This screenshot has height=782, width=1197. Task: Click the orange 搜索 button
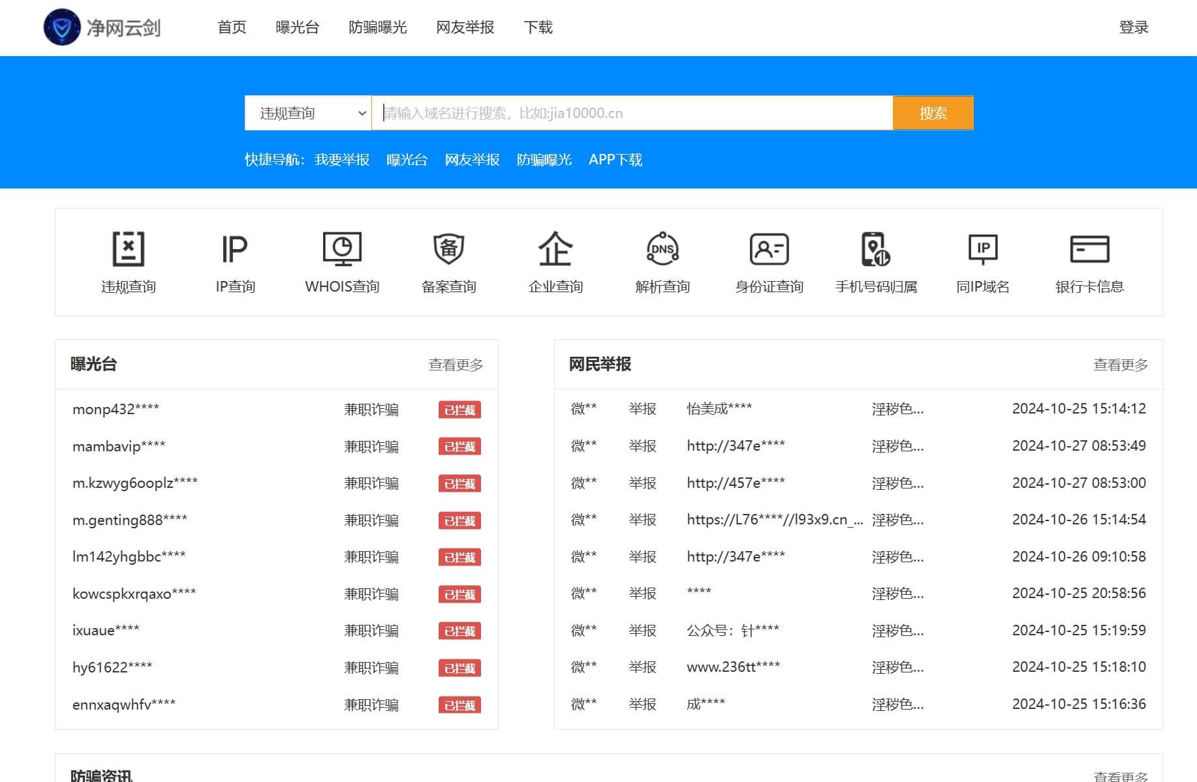933,113
